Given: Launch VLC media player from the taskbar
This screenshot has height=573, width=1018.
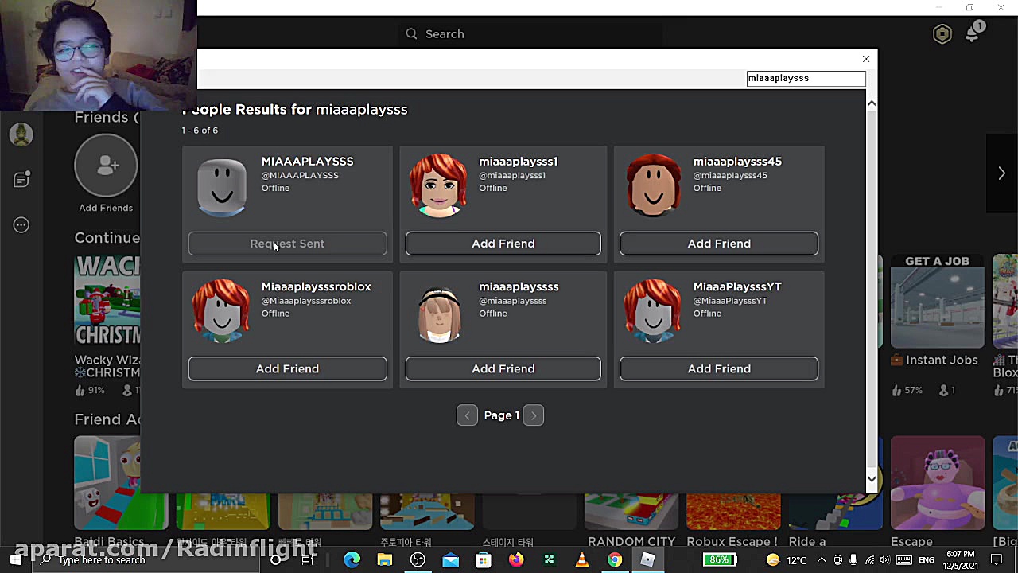Looking at the screenshot, I should [x=582, y=560].
